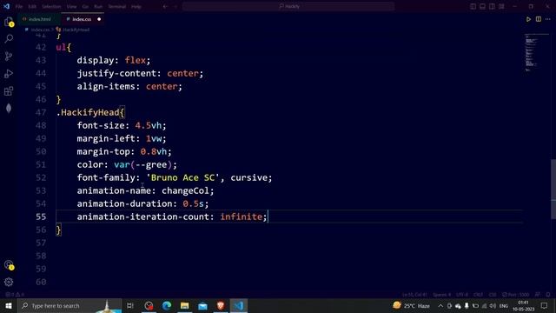Screen dimensions: 556x313
Task: Toggle secondary side bar layout icon
Action: point(492,6)
